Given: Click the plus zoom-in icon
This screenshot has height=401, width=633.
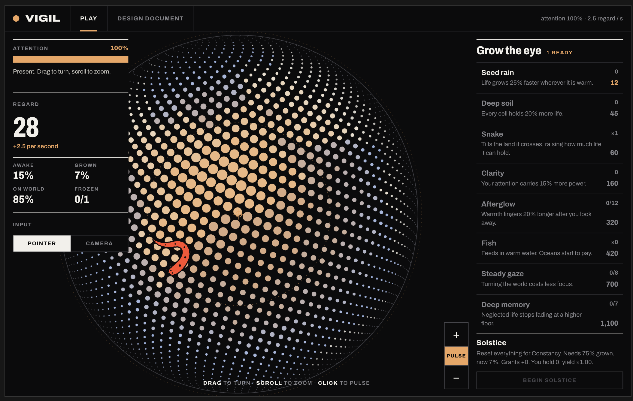Looking at the screenshot, I should pyautogui.click(x=456, y=335).
